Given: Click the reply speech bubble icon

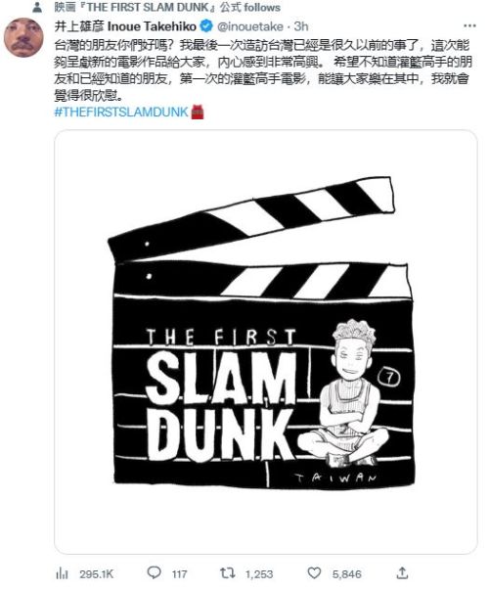Looking at the screenshot, I should coord(154,573).
